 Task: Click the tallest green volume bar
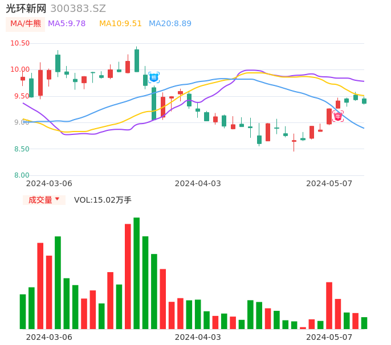pyautogui.click(x=137, y=273)
